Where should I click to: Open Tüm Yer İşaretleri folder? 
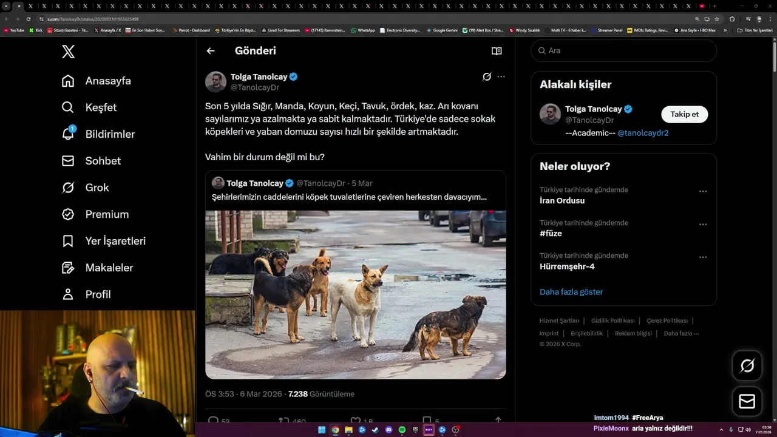point(755,30)
